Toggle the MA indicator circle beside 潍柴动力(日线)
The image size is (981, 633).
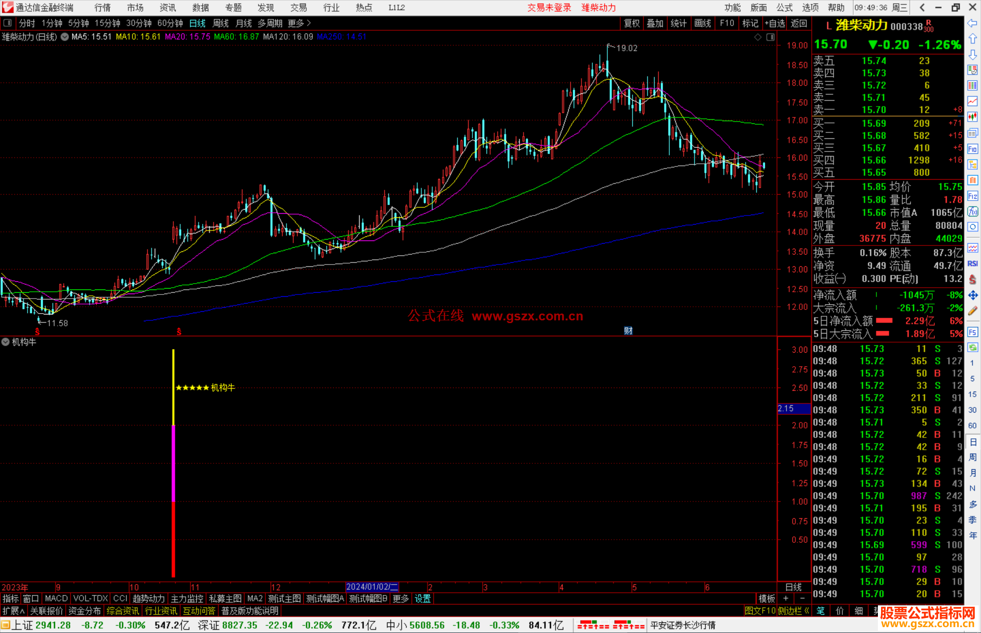(65, 37)
